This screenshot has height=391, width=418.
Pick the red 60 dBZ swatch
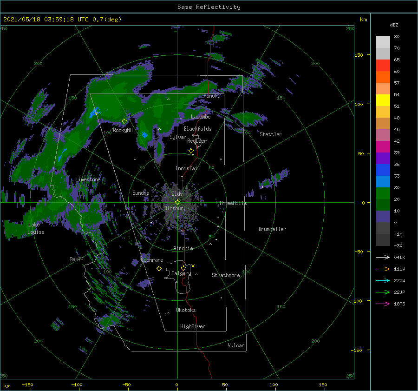[383, 66]
